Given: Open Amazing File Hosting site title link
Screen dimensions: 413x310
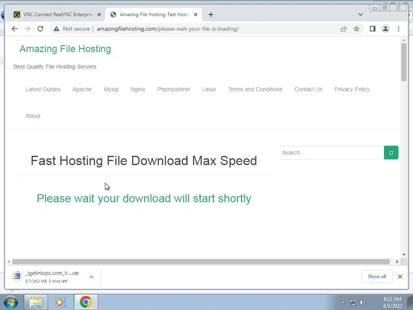Looking at the screenshot, I should tap(65, 49).
